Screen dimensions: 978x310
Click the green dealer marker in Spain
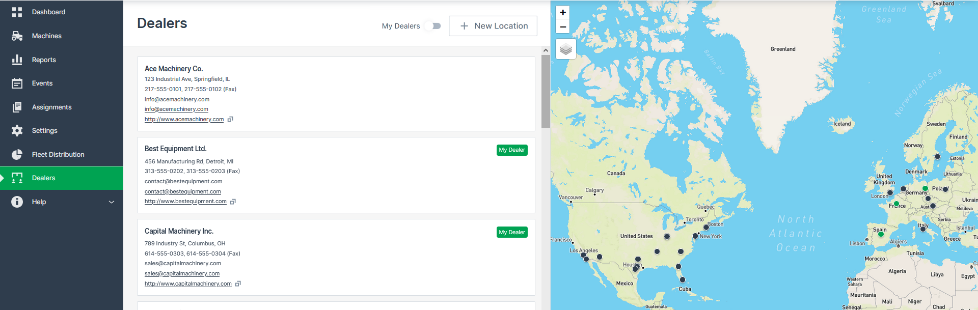[881, 234]
